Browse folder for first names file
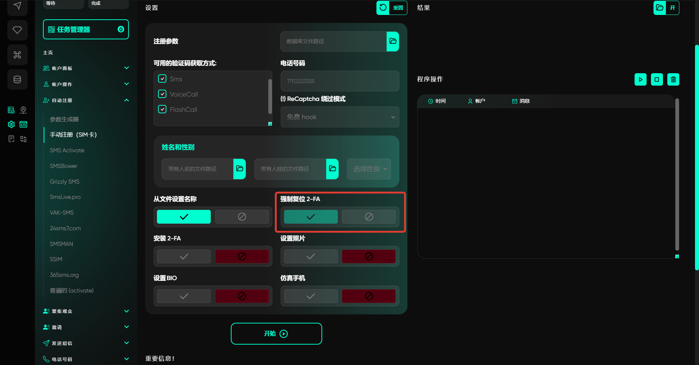Screen dimensions: 699x365 [x=239, y=169]
